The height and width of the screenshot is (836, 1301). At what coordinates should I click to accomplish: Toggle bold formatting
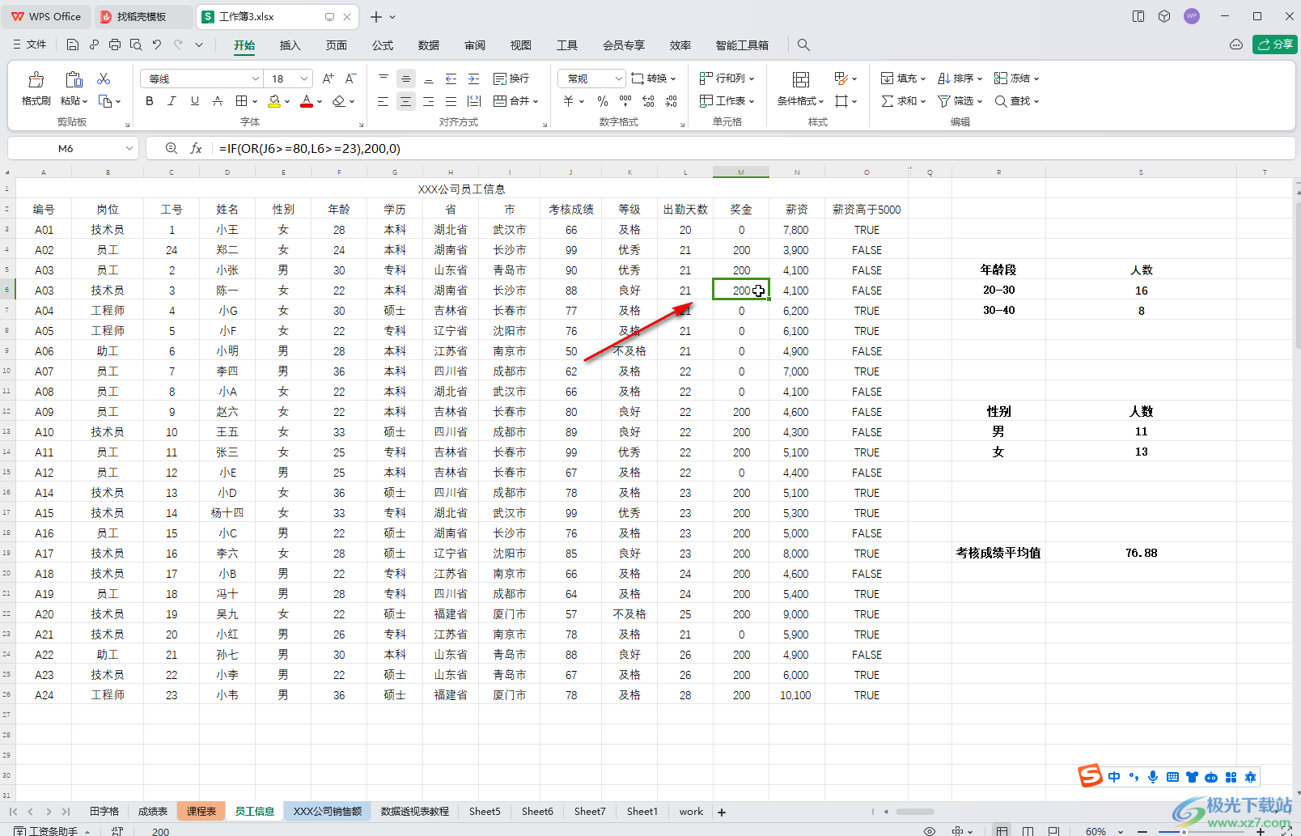pos(149,101)
